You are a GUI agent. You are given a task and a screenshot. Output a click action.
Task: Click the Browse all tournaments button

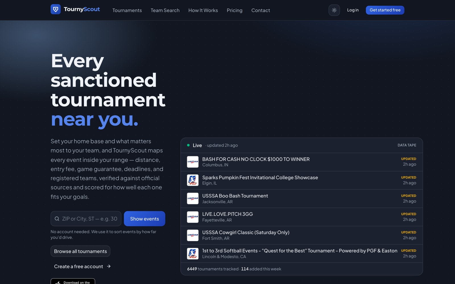coord(80,251)
